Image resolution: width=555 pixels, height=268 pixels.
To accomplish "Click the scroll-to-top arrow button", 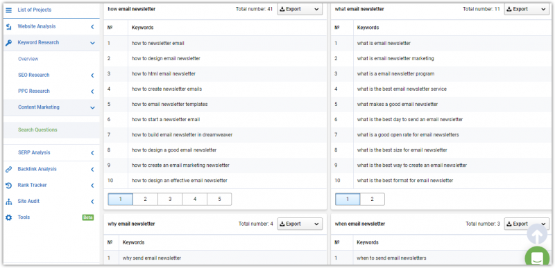I will click(537, 234).
